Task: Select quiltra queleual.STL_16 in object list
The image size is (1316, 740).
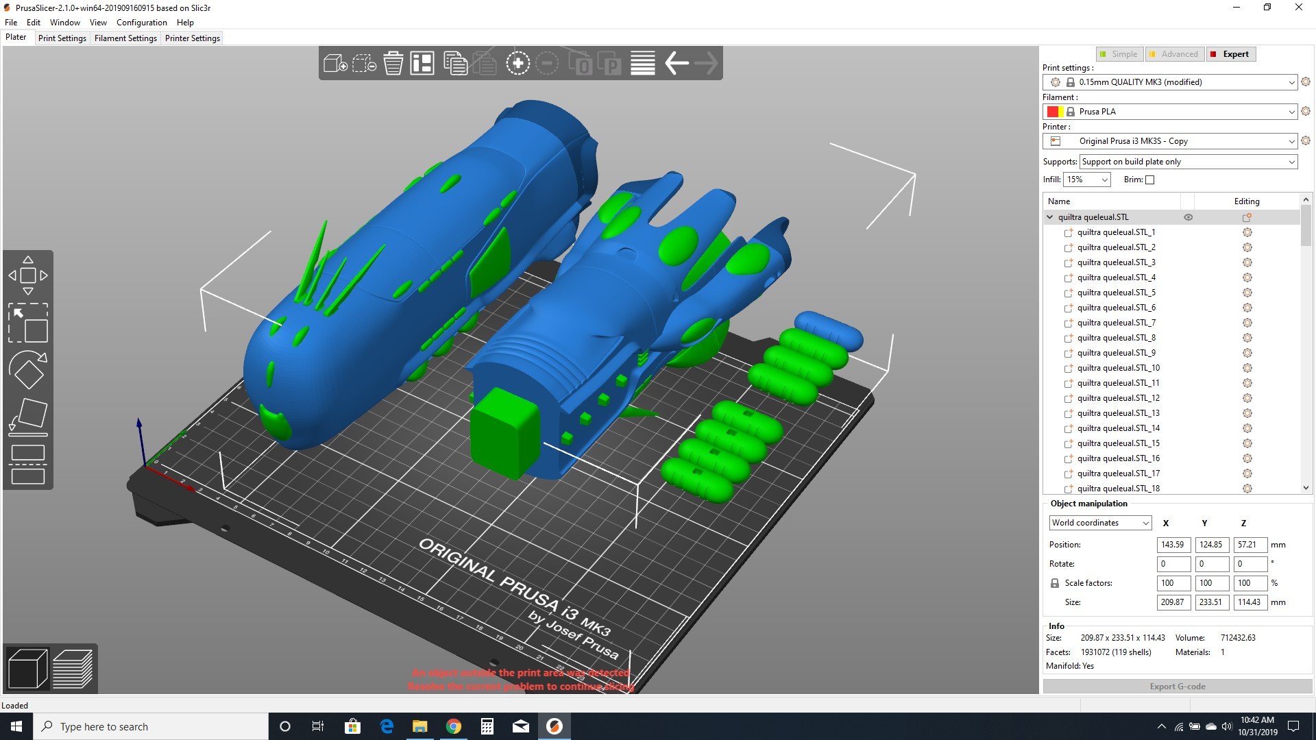Action: (x=1118, y=458)
